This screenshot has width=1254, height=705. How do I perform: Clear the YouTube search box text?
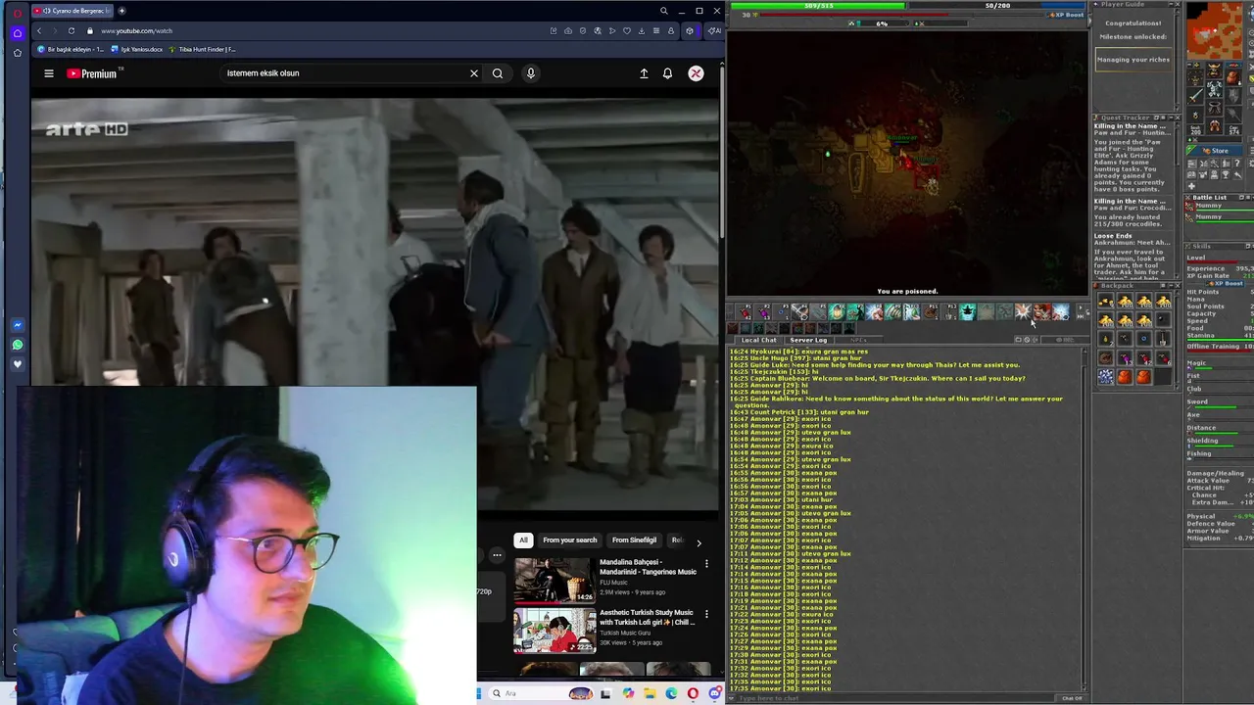(474, 73)
